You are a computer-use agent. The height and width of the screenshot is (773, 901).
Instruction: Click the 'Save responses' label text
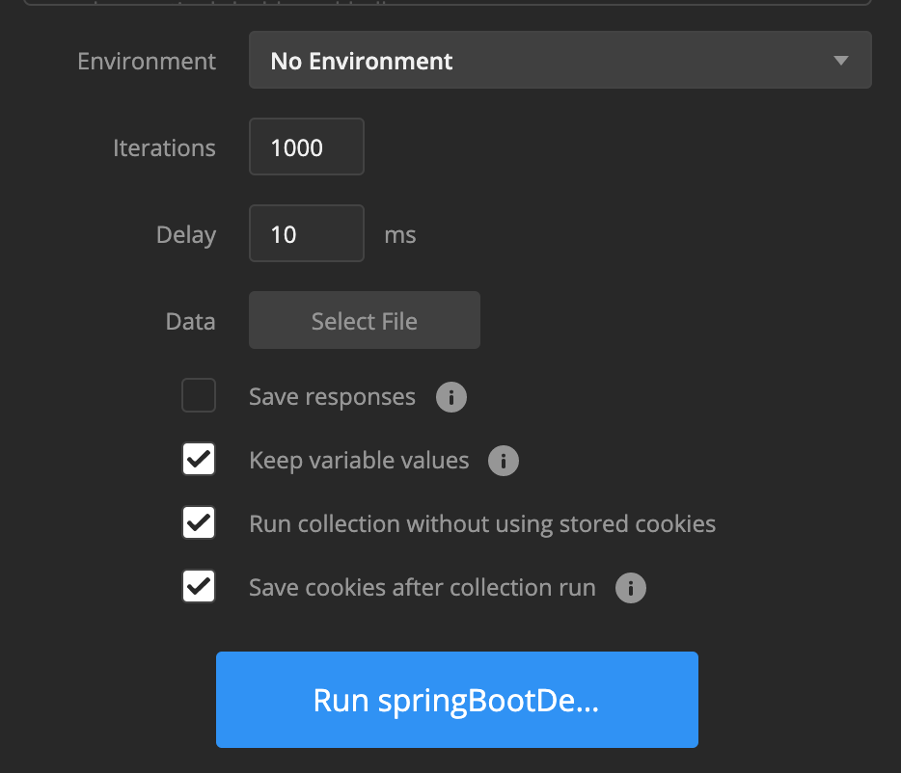(x=332, y=397)
